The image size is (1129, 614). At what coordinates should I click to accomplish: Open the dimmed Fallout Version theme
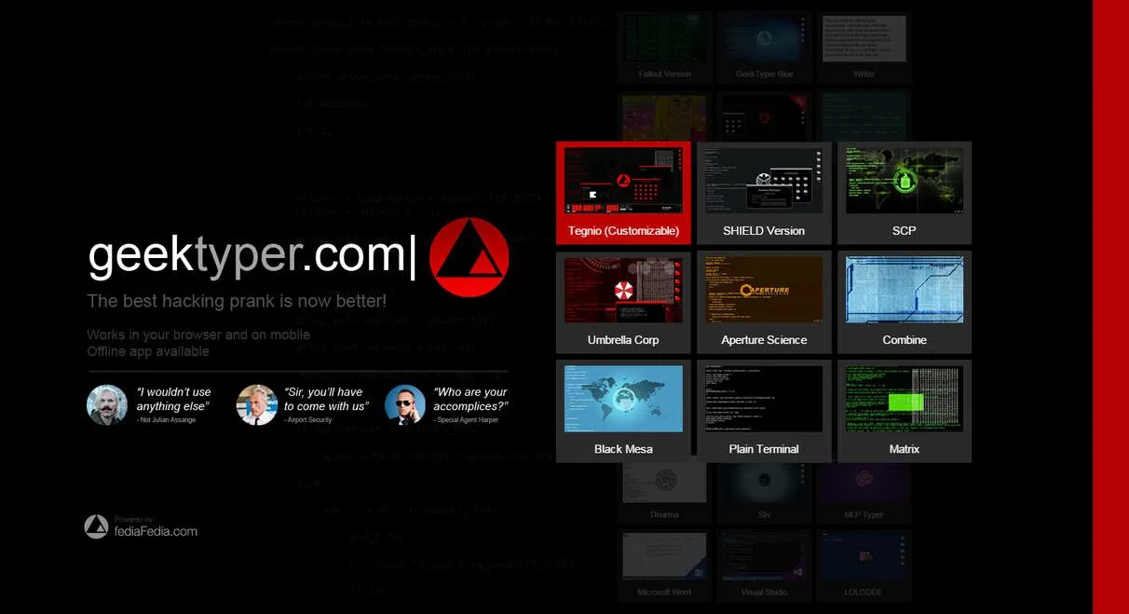(664, 48)
